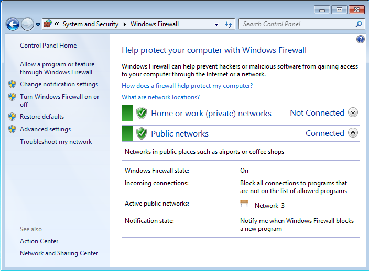The width and height of the screenshot is (369, 271).
Task: Open Change notification settings
Action: [x=59, y=84]
